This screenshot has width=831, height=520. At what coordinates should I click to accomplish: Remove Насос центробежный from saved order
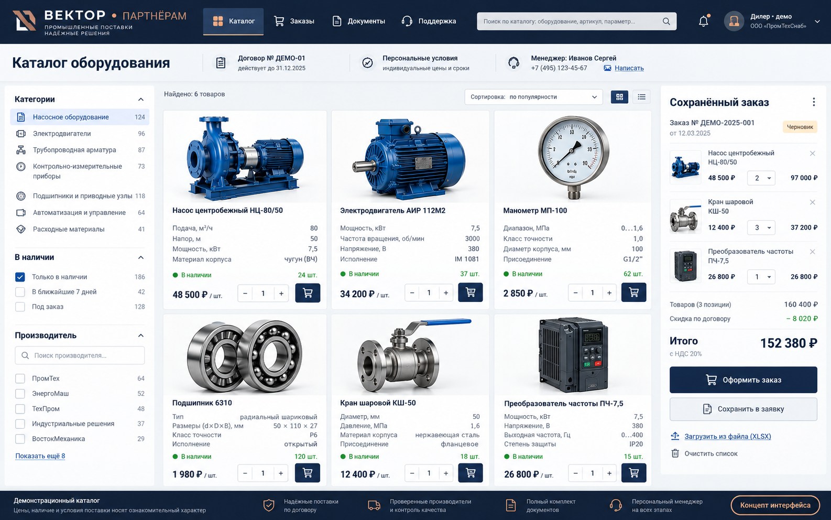[x=812, y=154]
